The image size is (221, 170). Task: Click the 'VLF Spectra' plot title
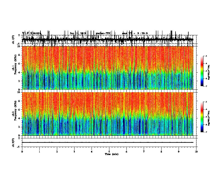32,33
